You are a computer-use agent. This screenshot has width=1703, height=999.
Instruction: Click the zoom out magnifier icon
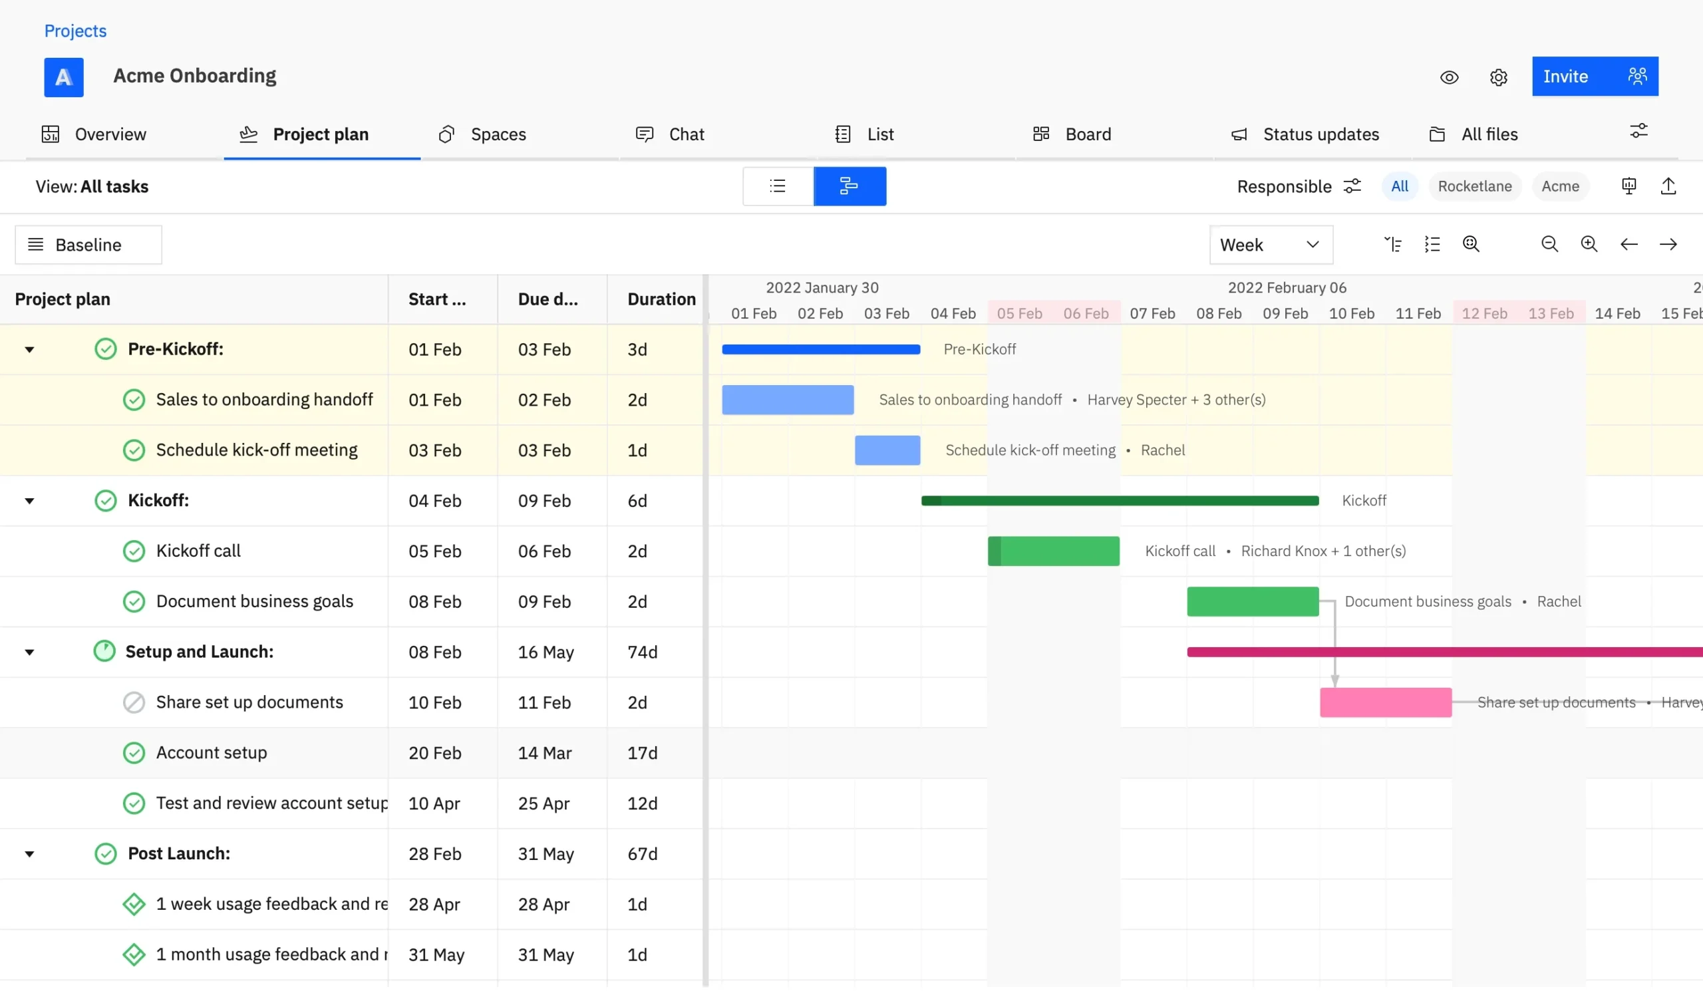click(x=1549, y=245)
